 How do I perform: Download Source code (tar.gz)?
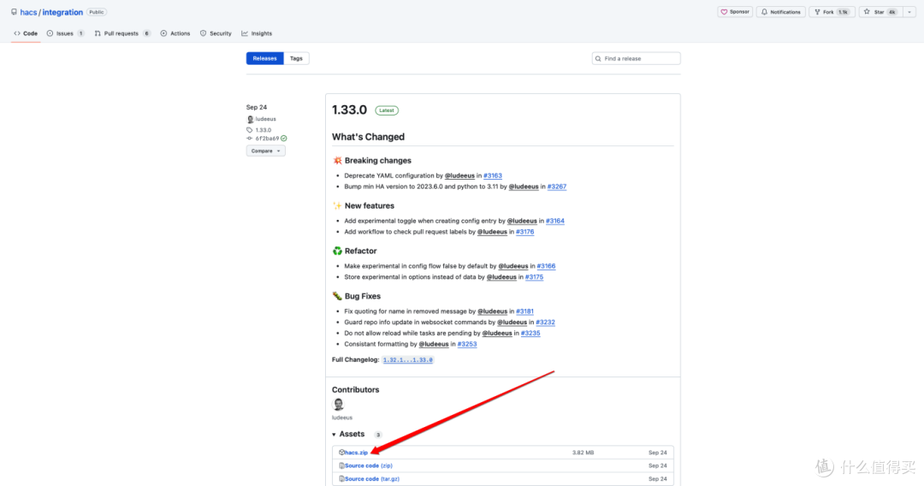point(372,479)
